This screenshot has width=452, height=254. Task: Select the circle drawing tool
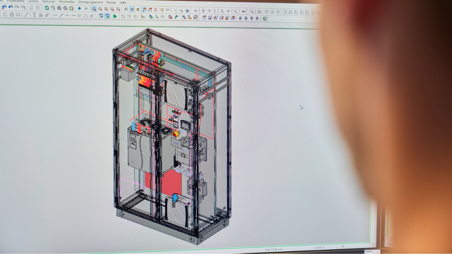pyautogui.click(x=11, y=14)
